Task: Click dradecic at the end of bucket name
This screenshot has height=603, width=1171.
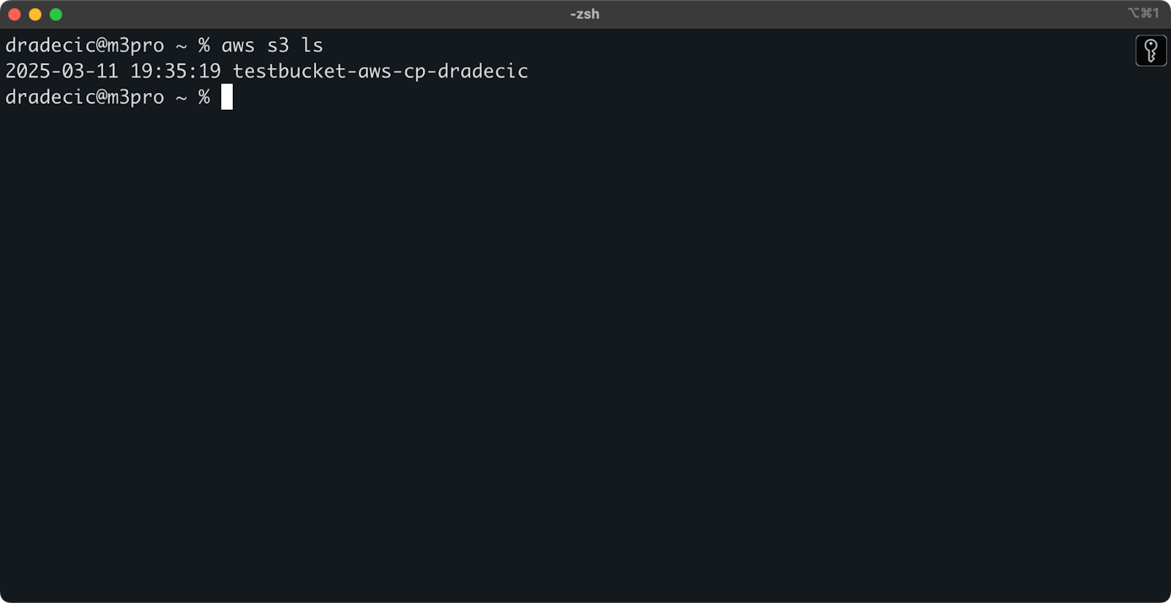Action: pyautogui.click(x=483, y=71)
